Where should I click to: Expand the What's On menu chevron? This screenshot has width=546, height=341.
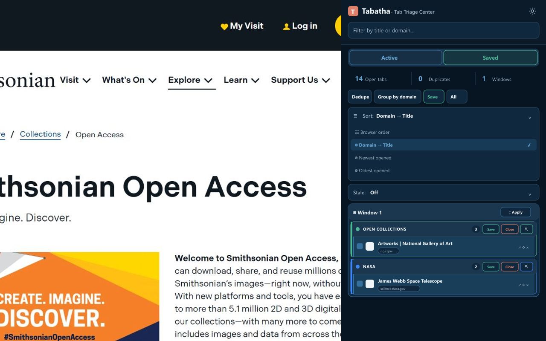tap(152, 81)
